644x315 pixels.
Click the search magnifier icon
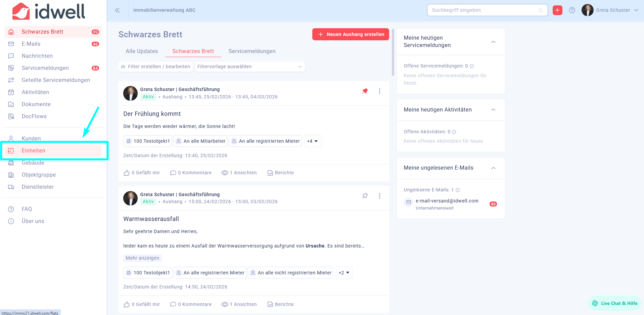[x=540, y=10]
